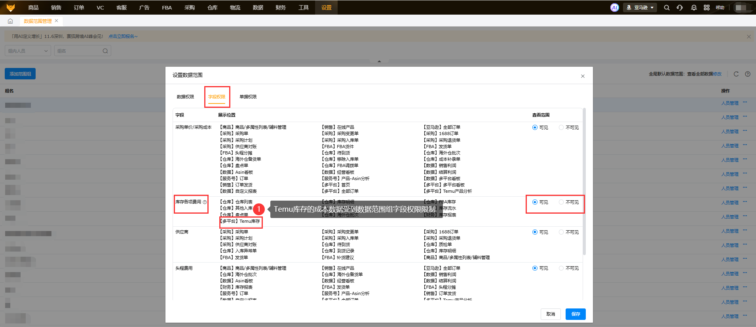
Task: Click the 取消 button
Action: 551,314
